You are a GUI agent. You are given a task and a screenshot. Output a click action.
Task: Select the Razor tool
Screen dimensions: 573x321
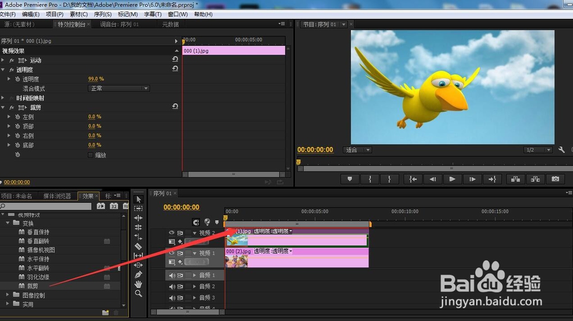pos(139,246)
